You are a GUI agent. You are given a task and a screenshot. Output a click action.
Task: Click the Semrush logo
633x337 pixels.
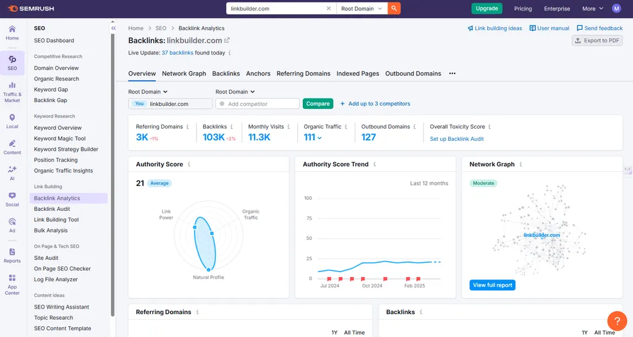31,9
